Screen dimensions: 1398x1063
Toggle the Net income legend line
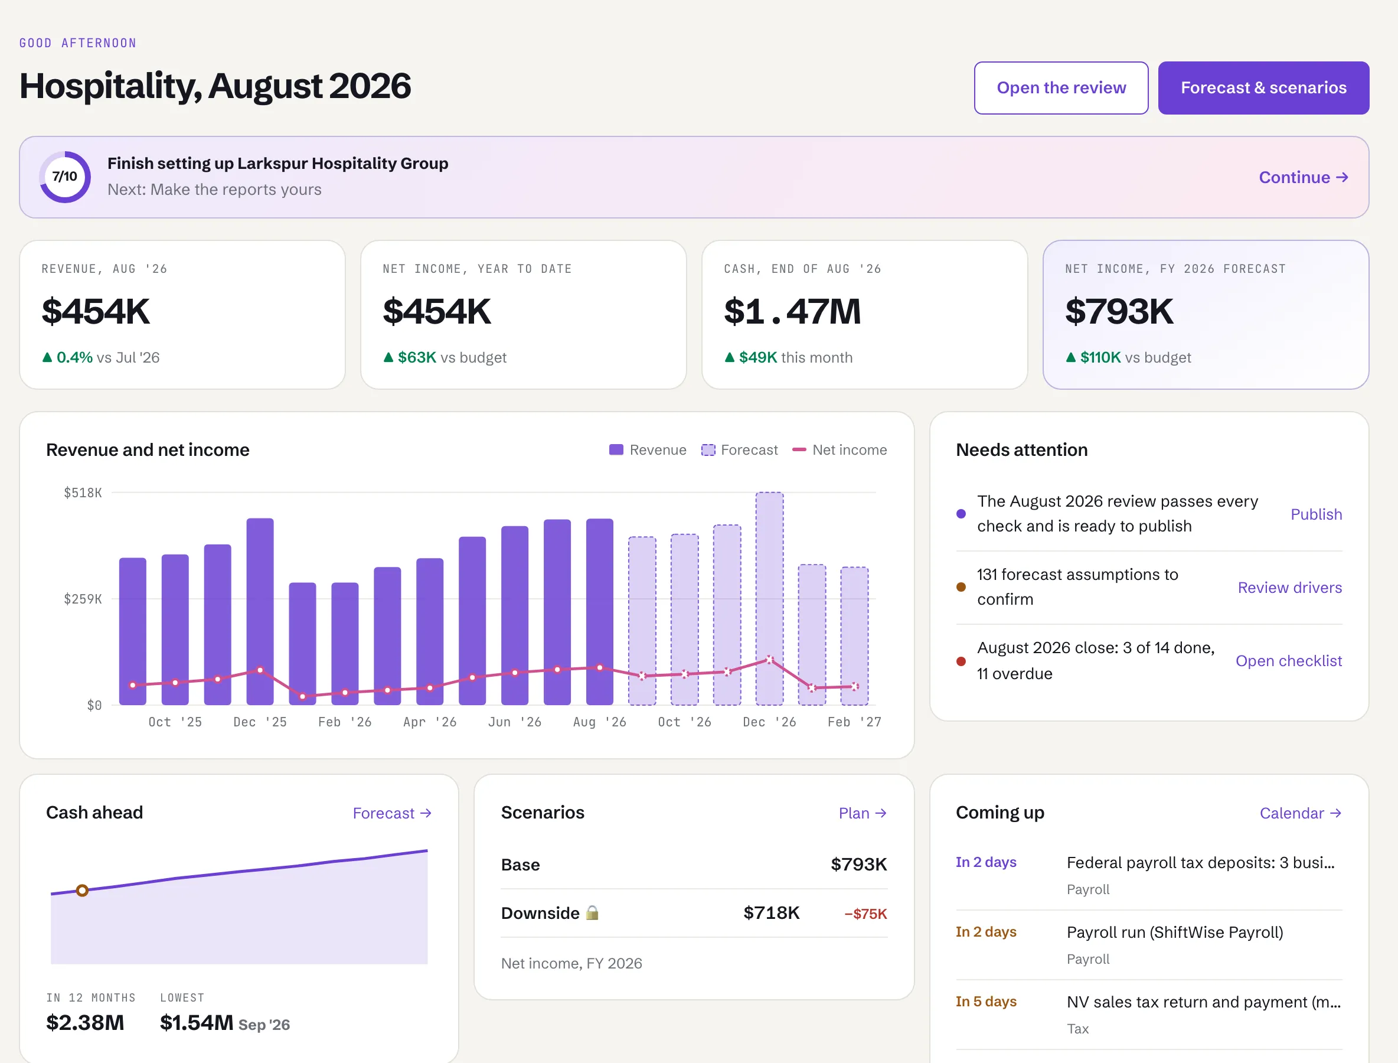[799, 450]
